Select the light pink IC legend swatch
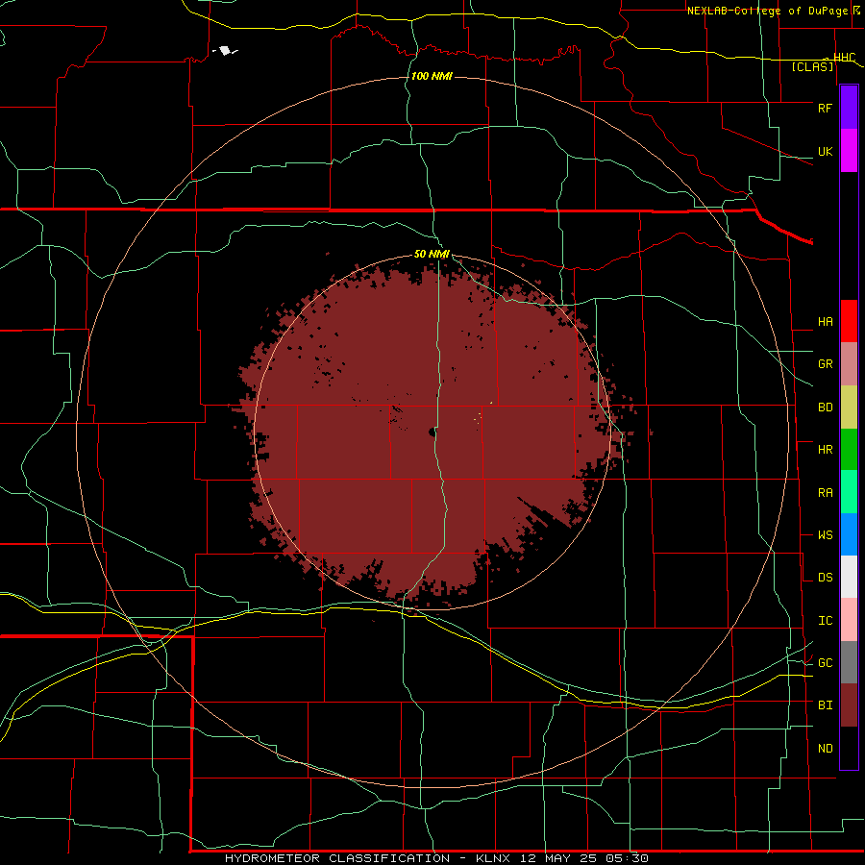 tap(849, 620)
